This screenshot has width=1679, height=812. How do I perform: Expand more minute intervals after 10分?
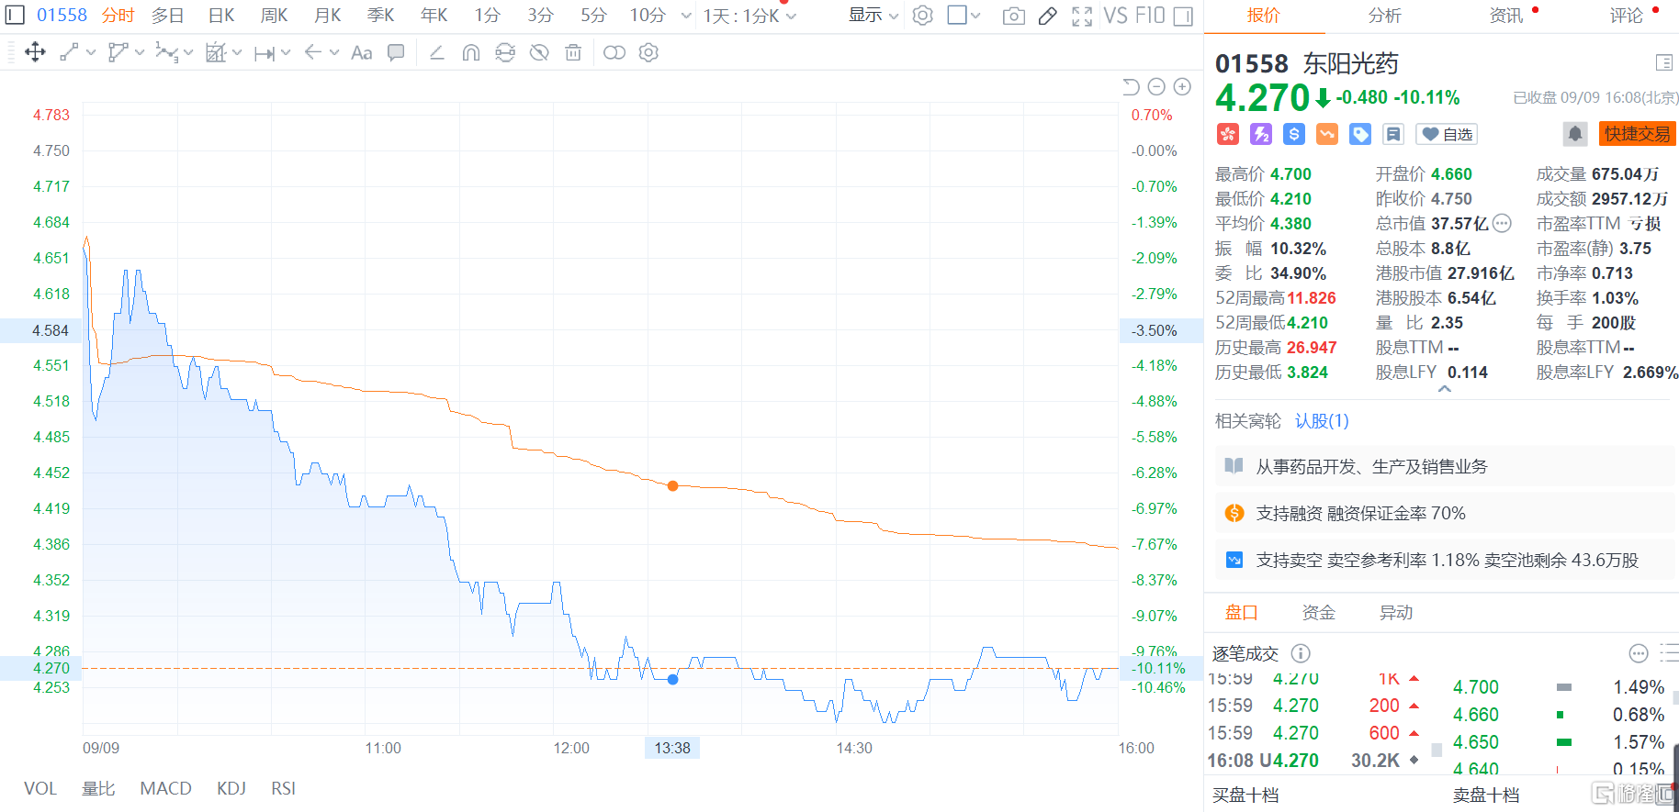click(686, 16)
